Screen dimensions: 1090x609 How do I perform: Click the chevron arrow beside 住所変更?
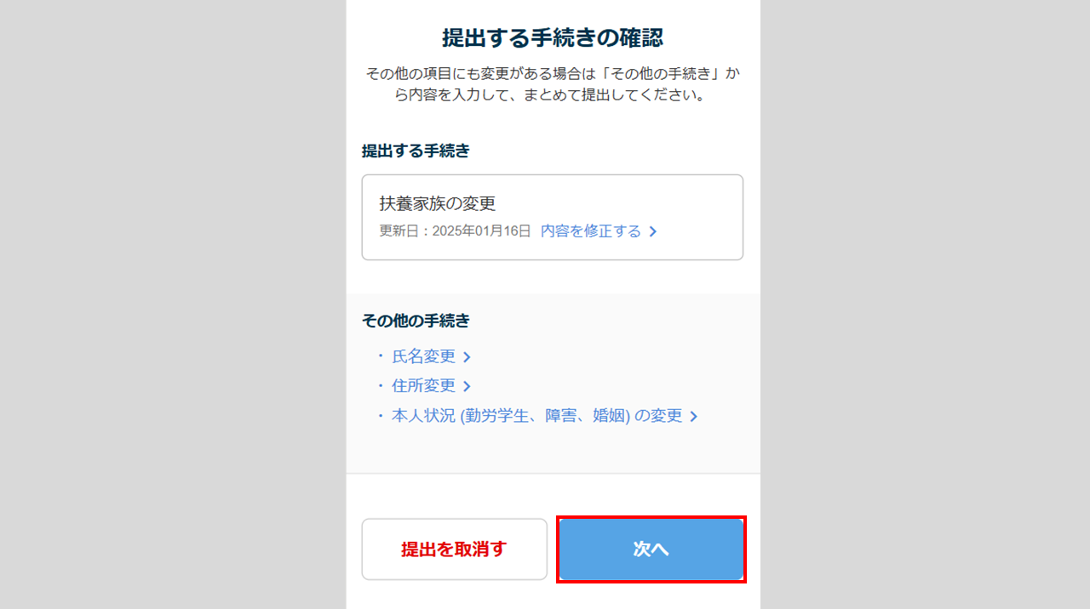(x=467, y=387)
